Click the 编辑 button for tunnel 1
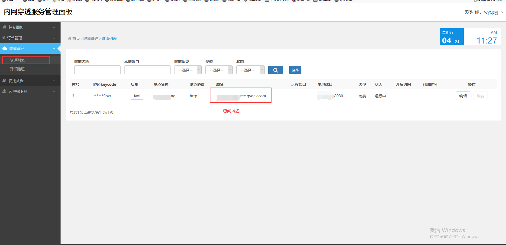 pyautogui.click(x=463, y=96)
